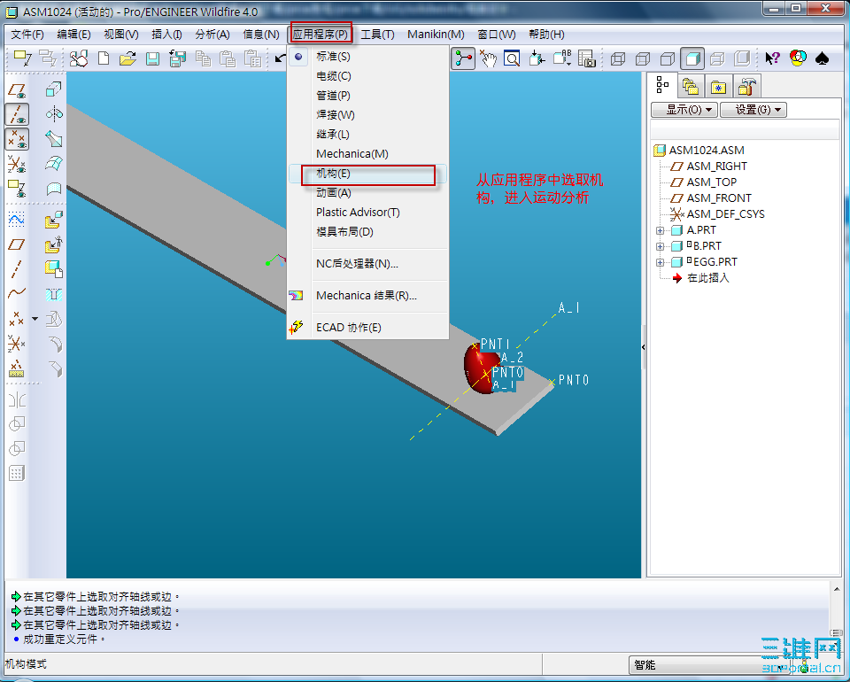The image size is (850, 682).
Task: Select the Hole tool
Action: coord(54,294)
